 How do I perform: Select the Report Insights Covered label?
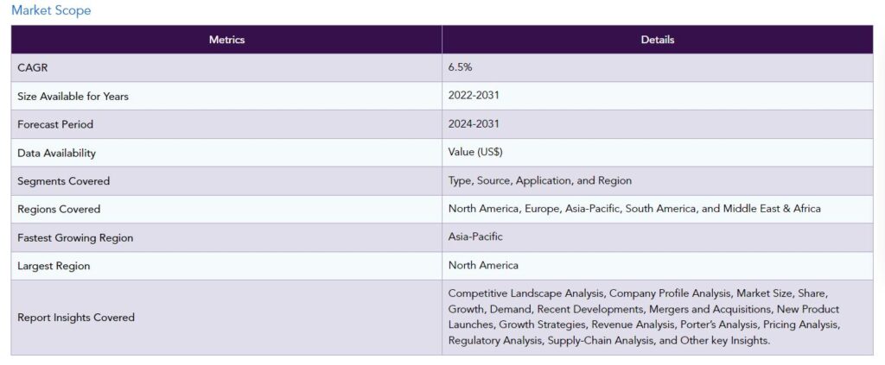tap(76, 318)
